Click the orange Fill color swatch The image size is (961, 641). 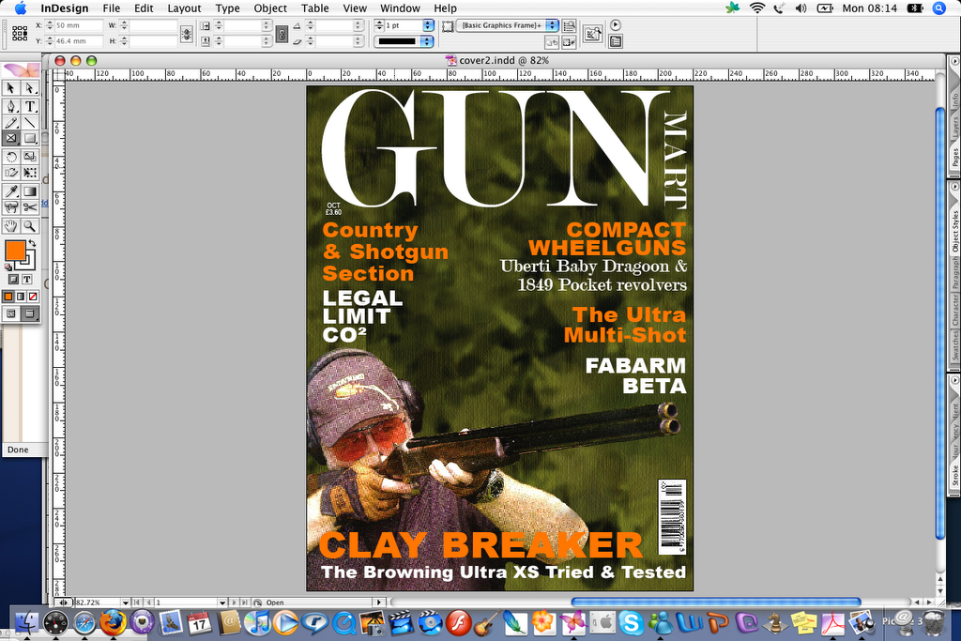[x=15, y=251]
